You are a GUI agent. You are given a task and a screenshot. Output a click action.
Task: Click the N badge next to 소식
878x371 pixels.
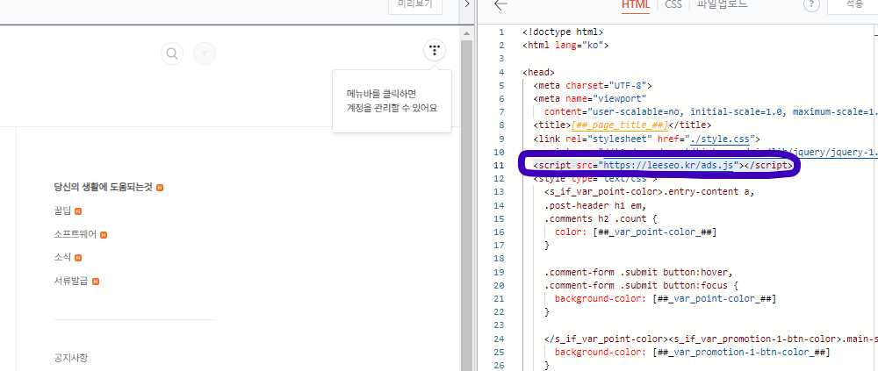(78, 258)
